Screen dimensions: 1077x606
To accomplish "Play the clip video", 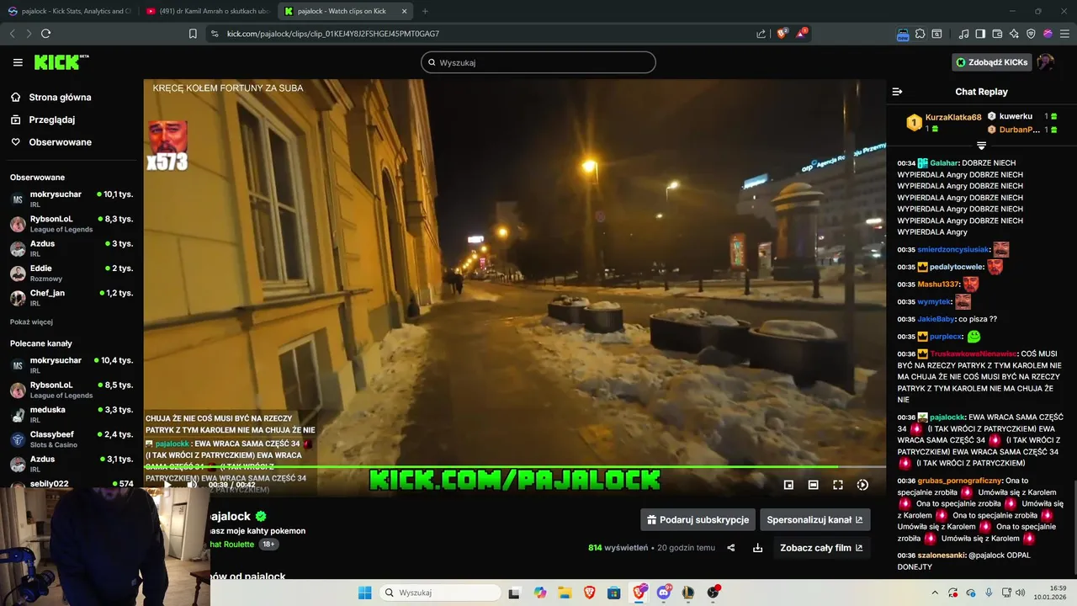I will 167,485.
